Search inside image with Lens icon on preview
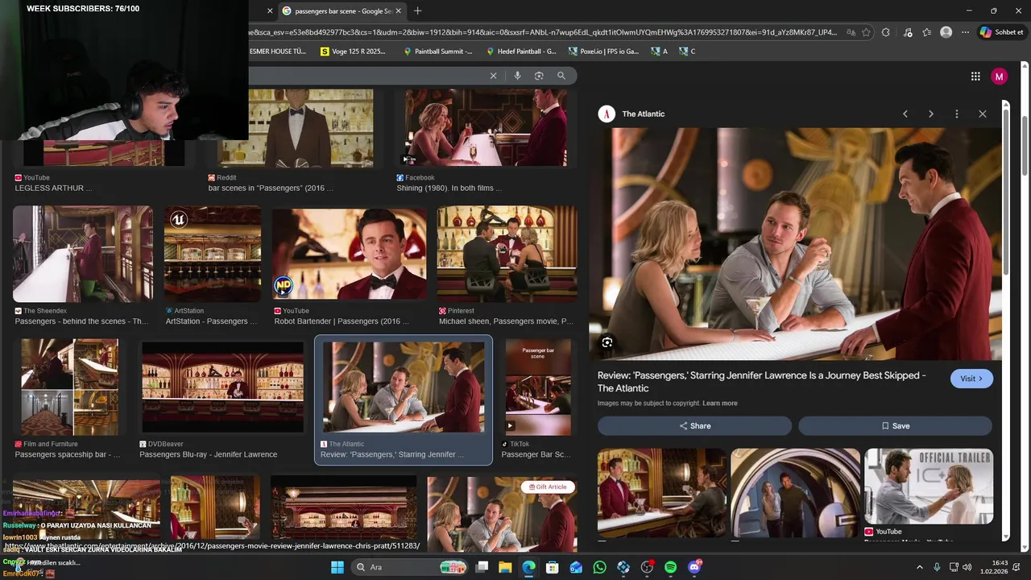 coord(607,342)
